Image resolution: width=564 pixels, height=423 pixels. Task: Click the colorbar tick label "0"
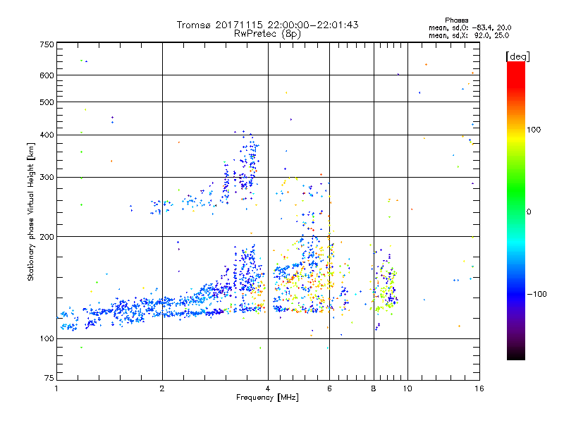coord(529,212)
